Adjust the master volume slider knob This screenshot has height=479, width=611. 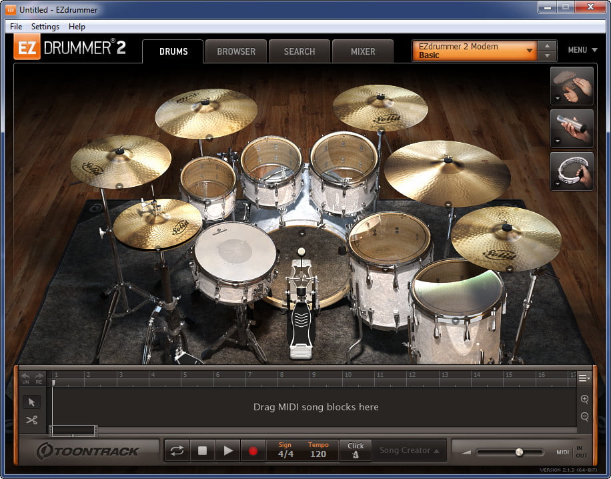pyautogui.click(x=519, y=452)
